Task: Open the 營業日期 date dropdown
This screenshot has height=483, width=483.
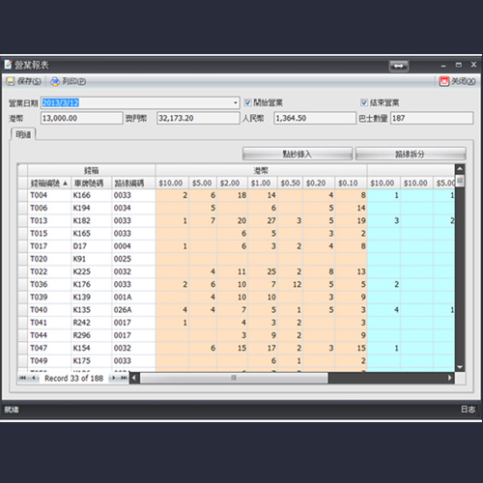Action: coord(236,103)
